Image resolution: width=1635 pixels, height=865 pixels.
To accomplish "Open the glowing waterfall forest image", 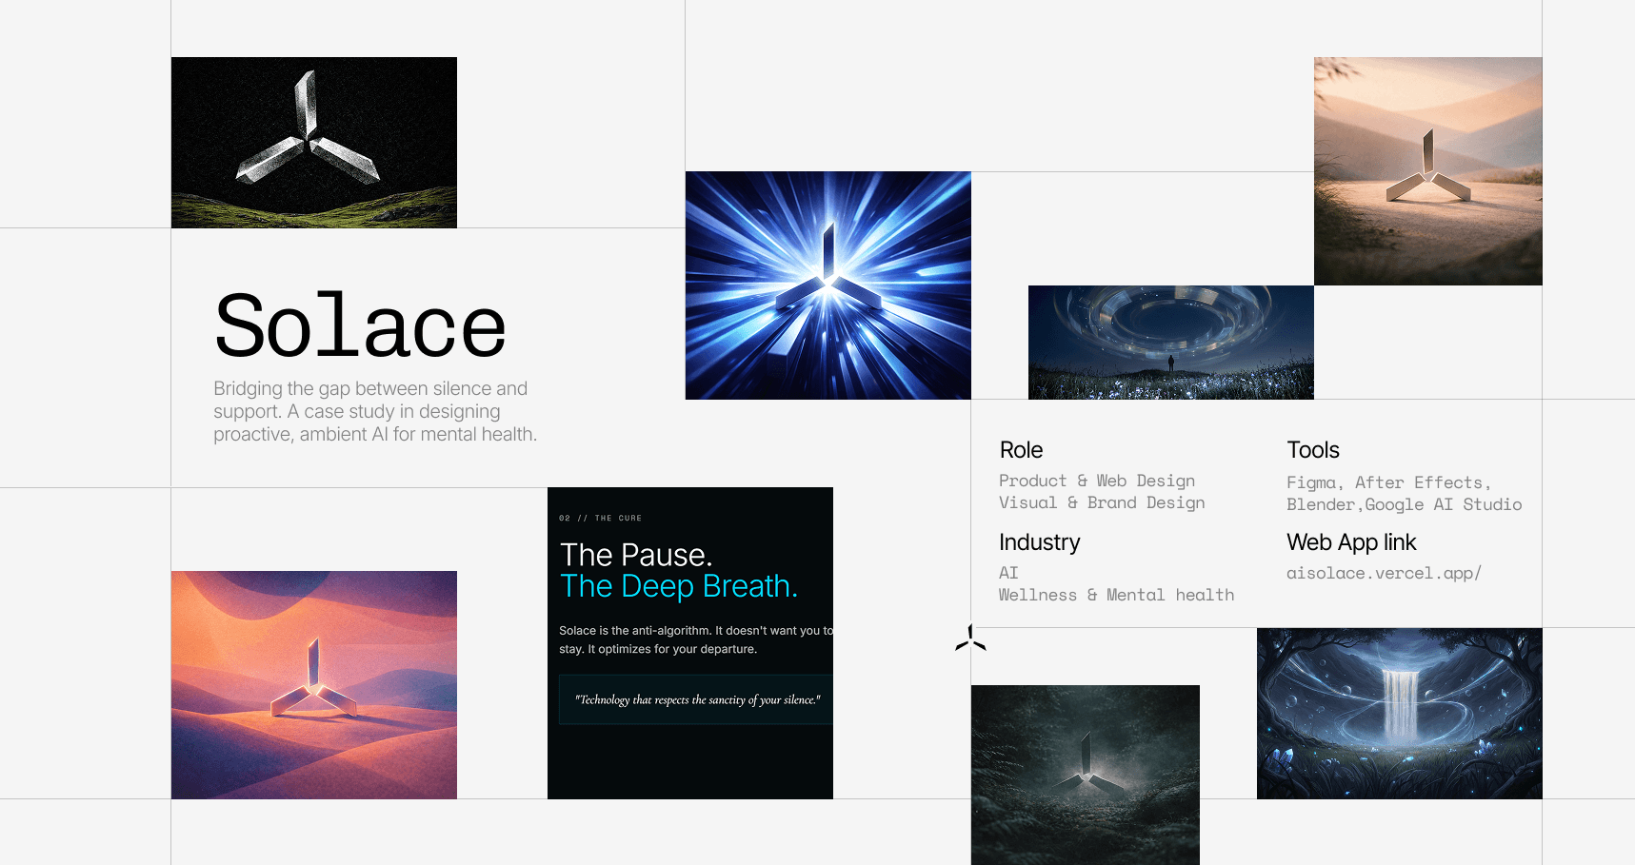I will point(1400,714).
